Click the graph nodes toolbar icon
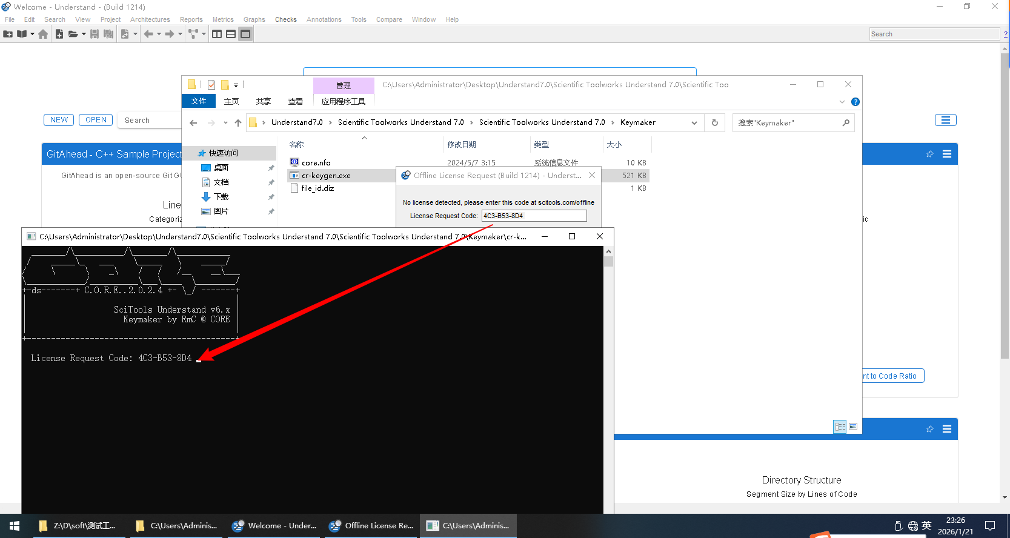The image size is (1010, 538). 193,35
